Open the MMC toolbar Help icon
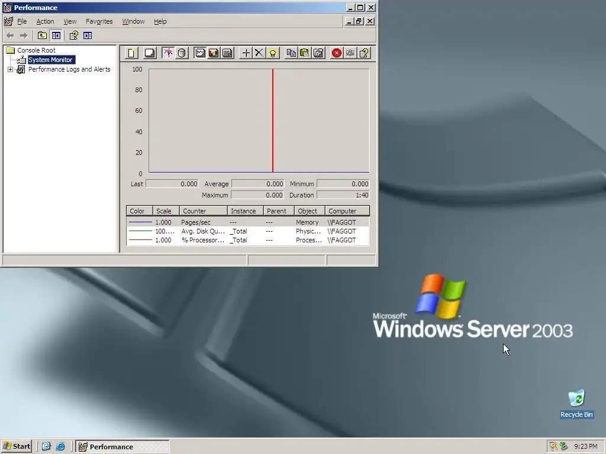606x454 pixels. point(74,35)
